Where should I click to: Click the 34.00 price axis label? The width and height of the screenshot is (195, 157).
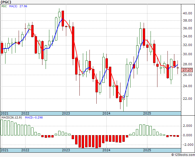[188, 37]
